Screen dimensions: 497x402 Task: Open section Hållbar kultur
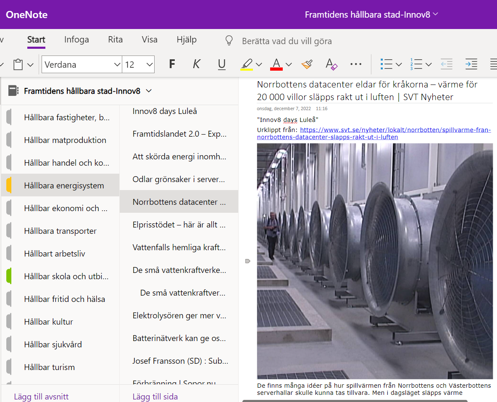coord(60,322)
